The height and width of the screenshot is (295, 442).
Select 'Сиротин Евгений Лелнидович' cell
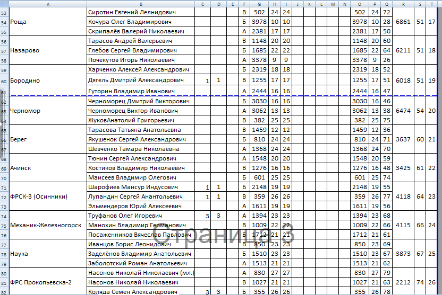click(141, 12)
